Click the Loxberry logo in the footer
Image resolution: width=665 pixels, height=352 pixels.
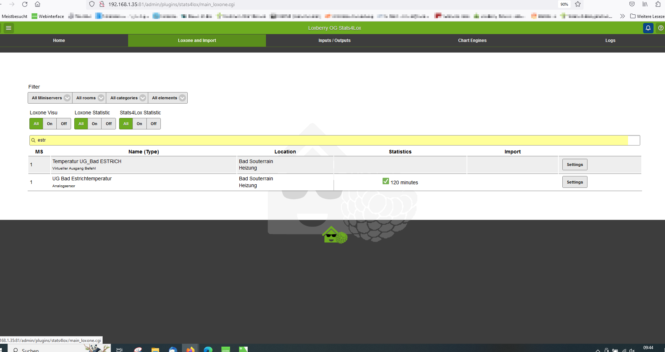[x=335, y=235]
